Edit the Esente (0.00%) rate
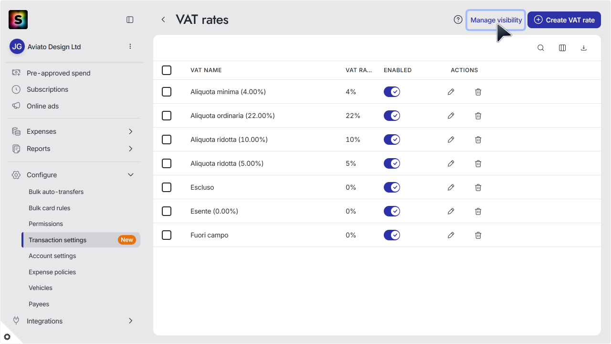611x344 pixels. pyautogui.click(x=451, y=211)
